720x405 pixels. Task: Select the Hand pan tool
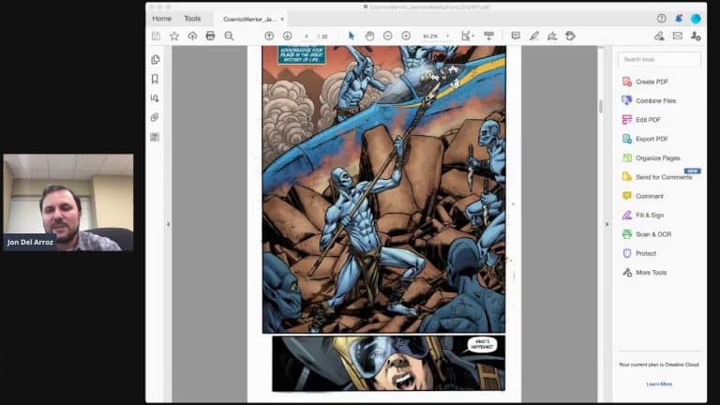(x=369, y=36)
